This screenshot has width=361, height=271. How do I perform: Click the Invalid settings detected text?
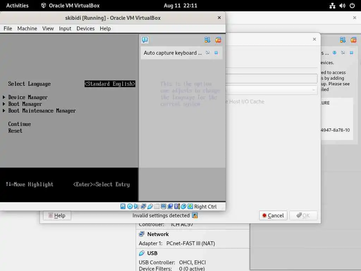coord(161,216)
